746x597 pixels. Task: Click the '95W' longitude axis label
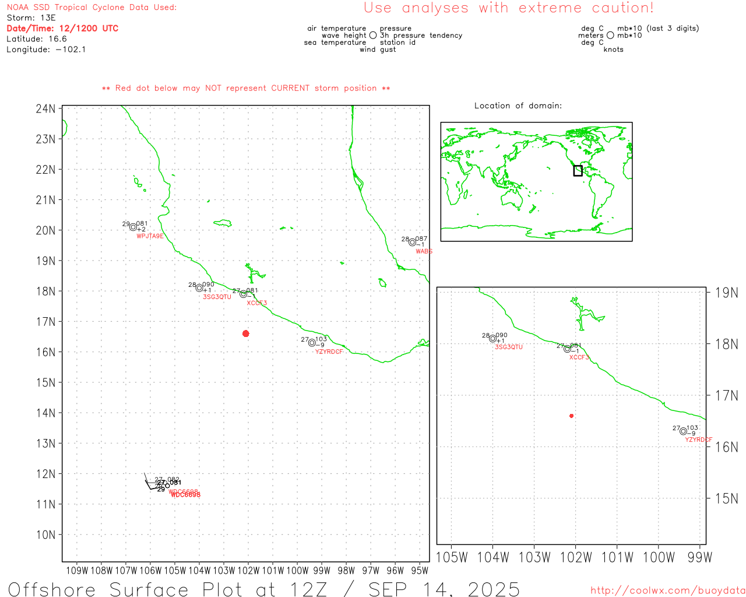(x=420, y=570)
